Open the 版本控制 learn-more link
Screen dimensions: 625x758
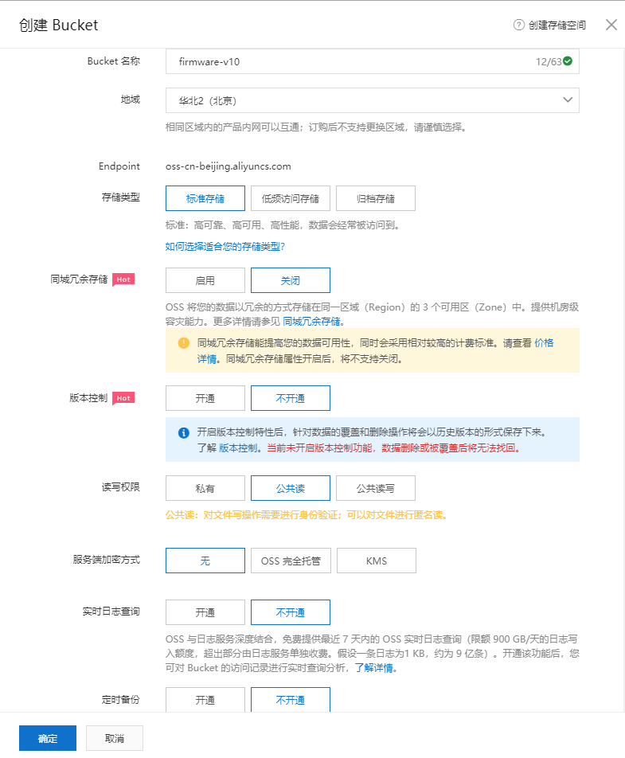pyautogui.click(x=238, y=448)
